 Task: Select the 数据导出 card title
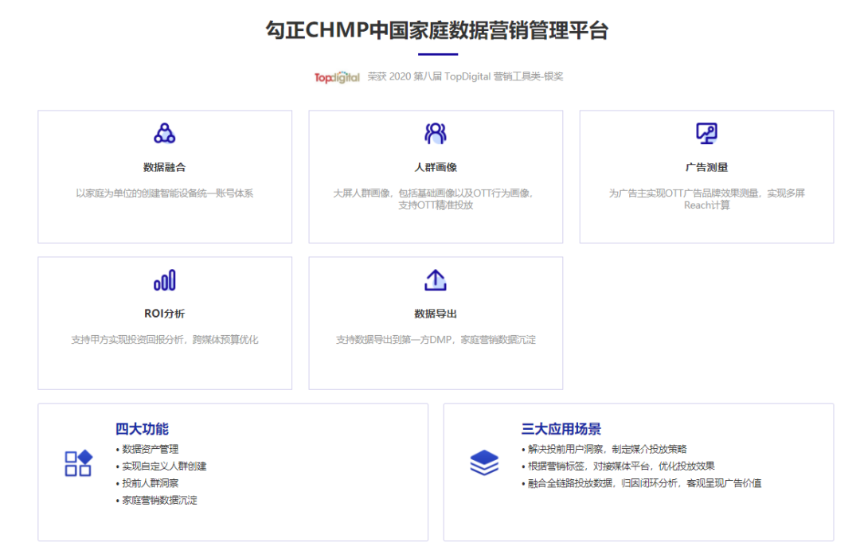436,314
